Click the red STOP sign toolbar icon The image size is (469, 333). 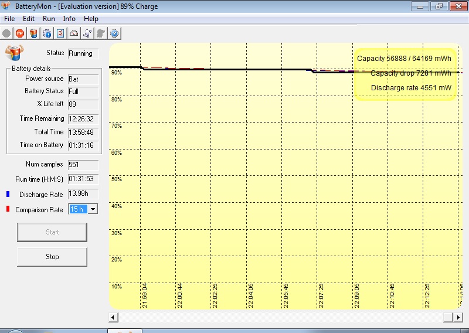(20, 33)
